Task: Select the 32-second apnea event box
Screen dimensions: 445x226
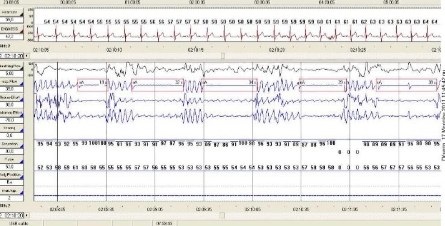Action: (157, 85)
